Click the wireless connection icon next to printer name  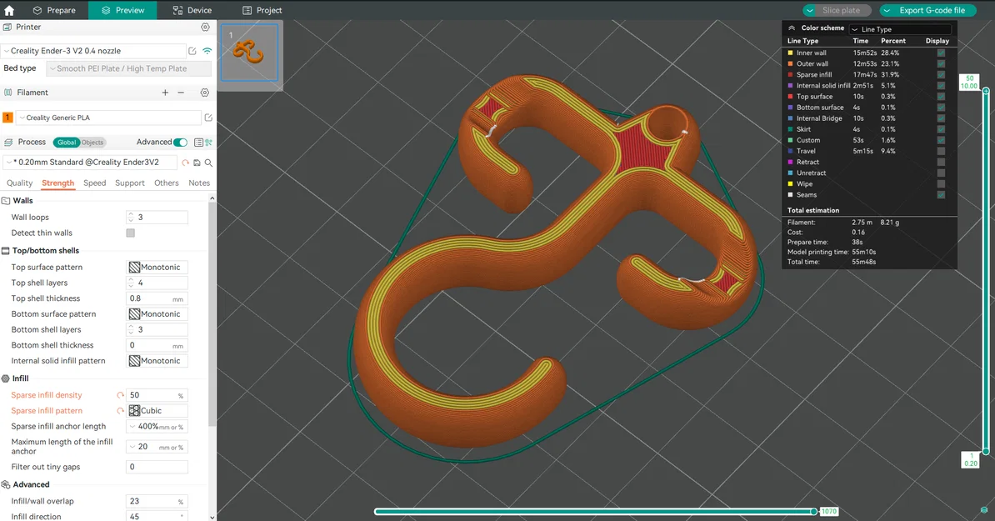(x=205, y=50)
